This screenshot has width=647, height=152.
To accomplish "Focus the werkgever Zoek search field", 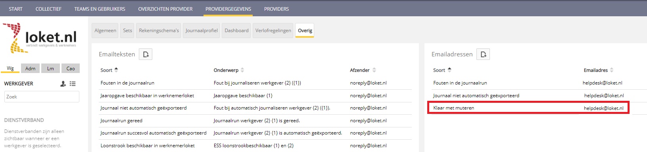I will point(42,97).
